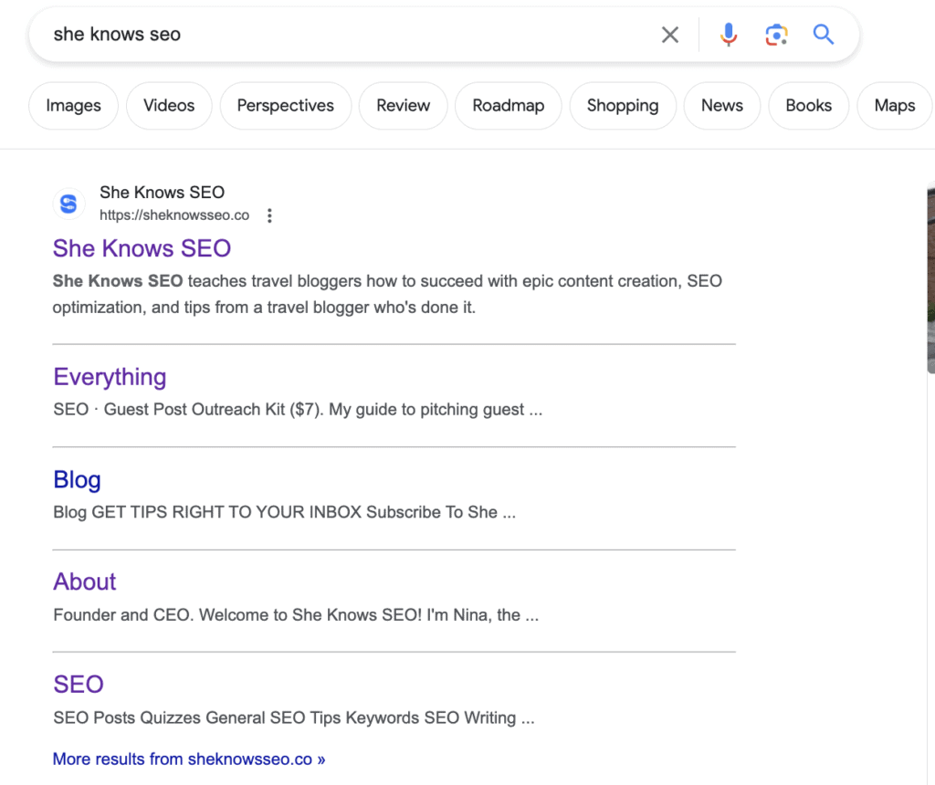Switch to the Images filter
Screen dimensions: 935x785
click(73, 106)
